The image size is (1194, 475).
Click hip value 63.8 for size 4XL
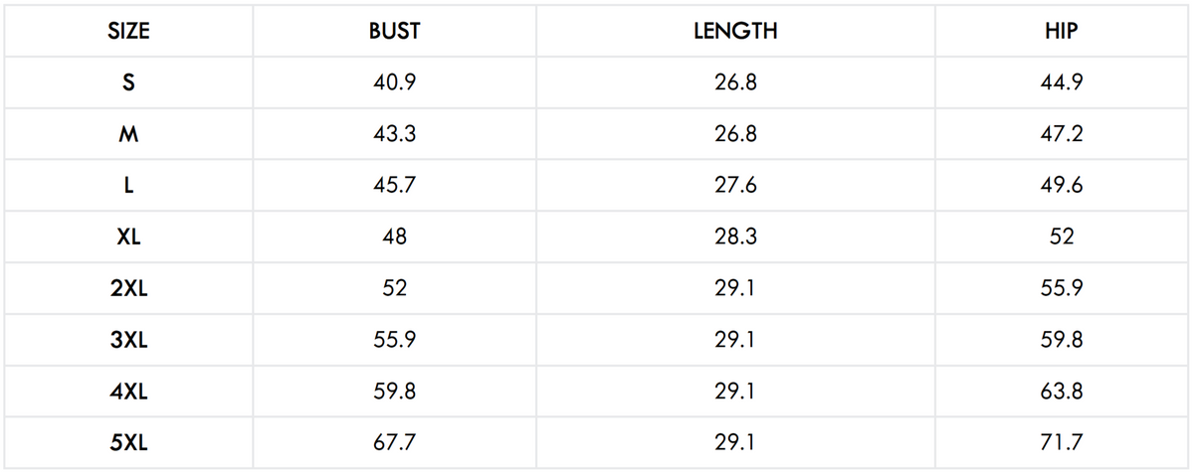[1062, 393]
